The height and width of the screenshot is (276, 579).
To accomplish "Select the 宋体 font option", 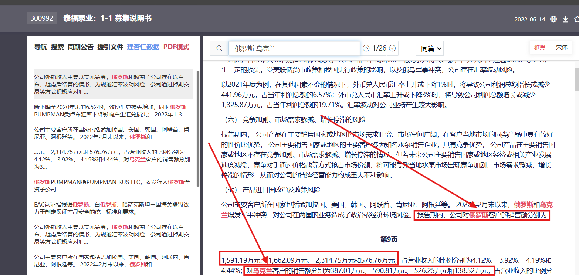I will [562, 47].
